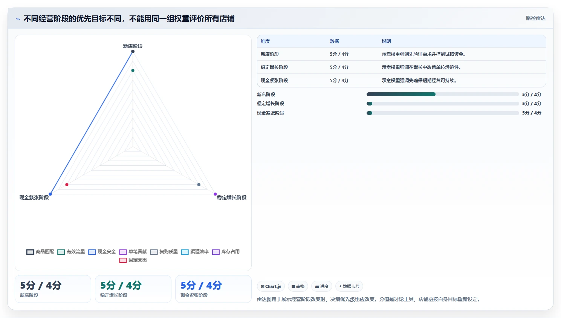The image size is (561, 318).
Task: Click the score text right of 新店阶段 progress bar
Action: click(x=532, y=95)
